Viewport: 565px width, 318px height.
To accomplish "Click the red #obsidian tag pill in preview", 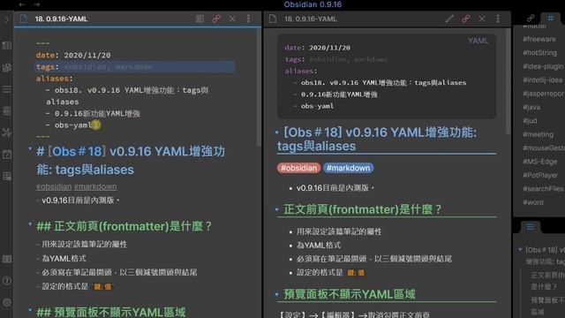I will (x=298, y=168).
